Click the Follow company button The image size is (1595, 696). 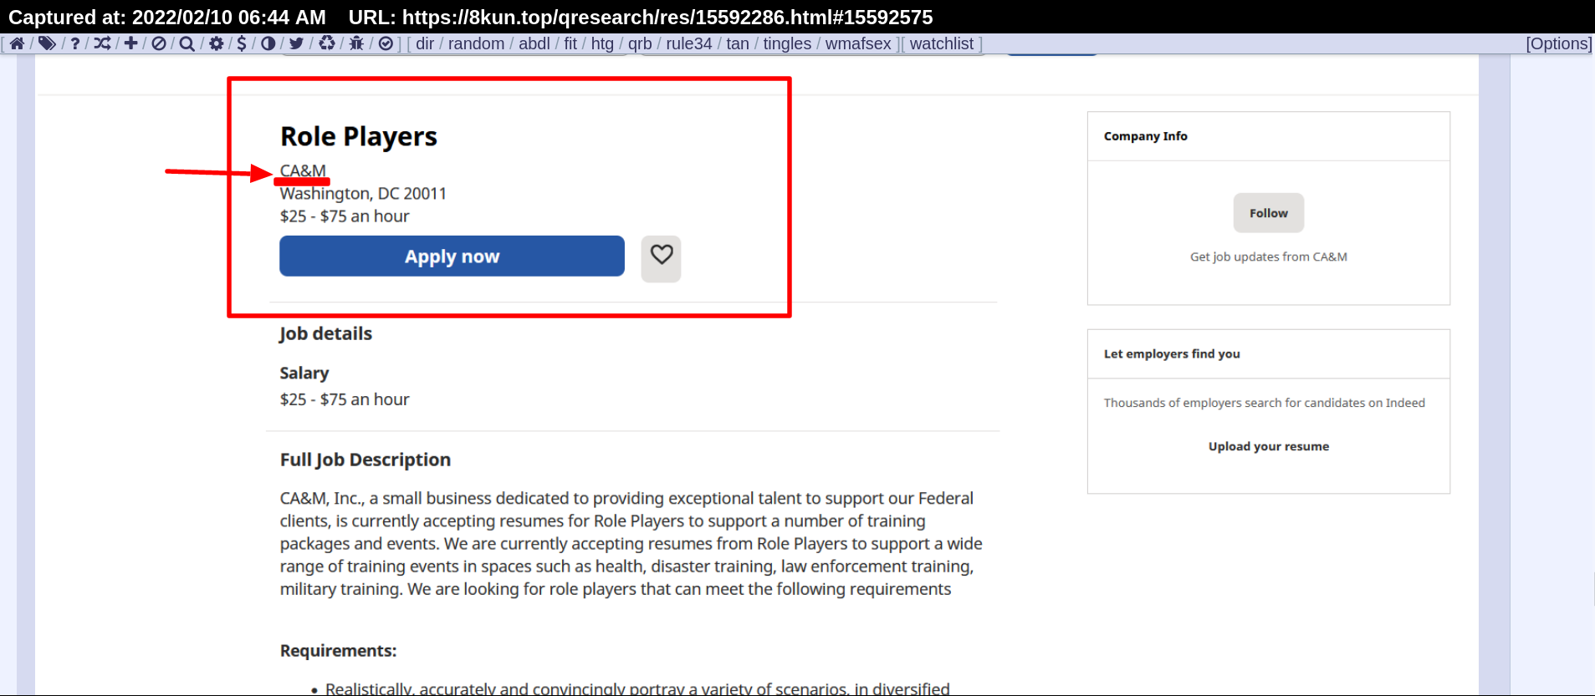(x=1268, y=213)
